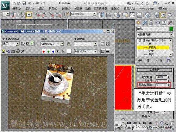Screen dimensions: 176x132
Task: Click the white color swatch in render window
Action: click(69, 51)
